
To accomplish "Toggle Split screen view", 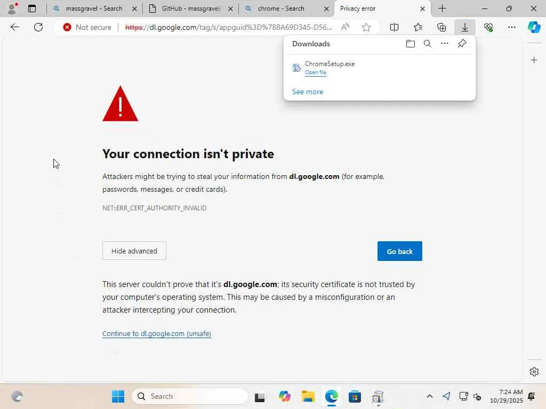I will 394,27.
